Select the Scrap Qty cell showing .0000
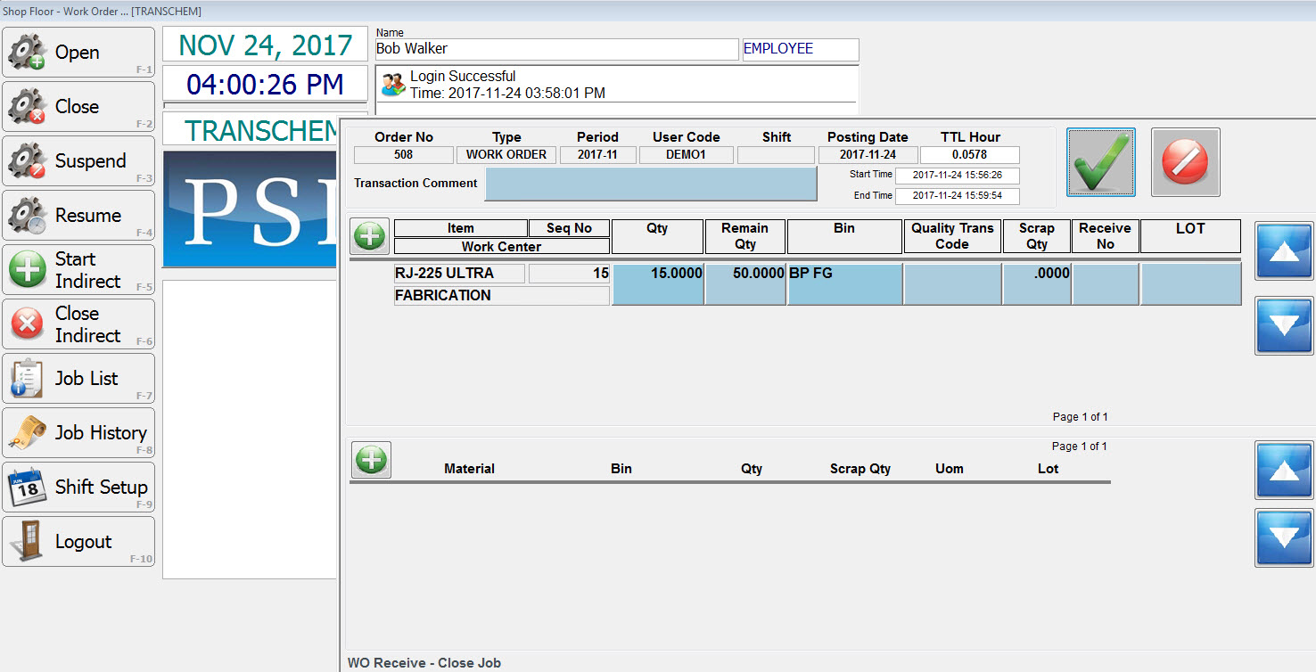 1036,284
